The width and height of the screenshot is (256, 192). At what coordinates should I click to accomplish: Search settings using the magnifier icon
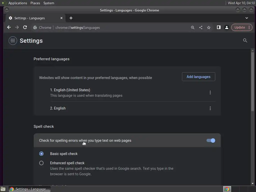(245, 40)
